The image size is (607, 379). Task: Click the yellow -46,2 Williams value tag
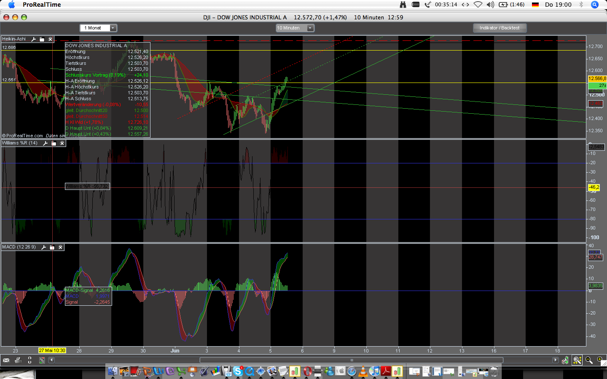pos(594,187)
